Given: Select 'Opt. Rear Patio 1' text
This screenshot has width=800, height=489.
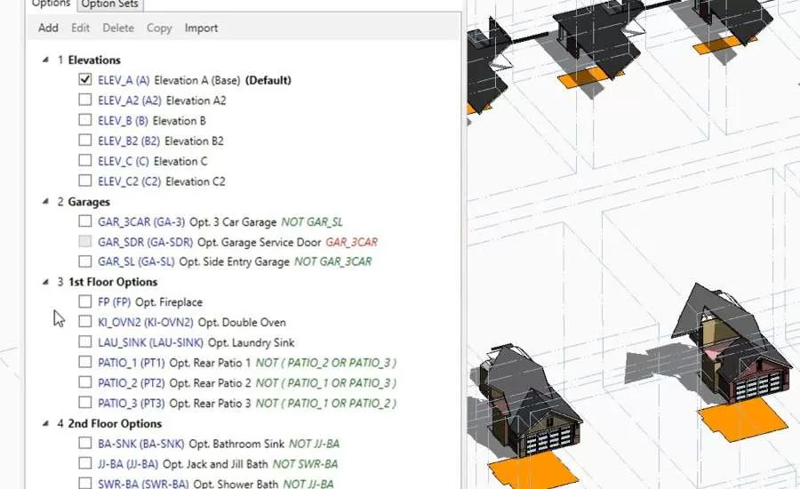Looking at the screenshot, I should click(x=210, y=363).
